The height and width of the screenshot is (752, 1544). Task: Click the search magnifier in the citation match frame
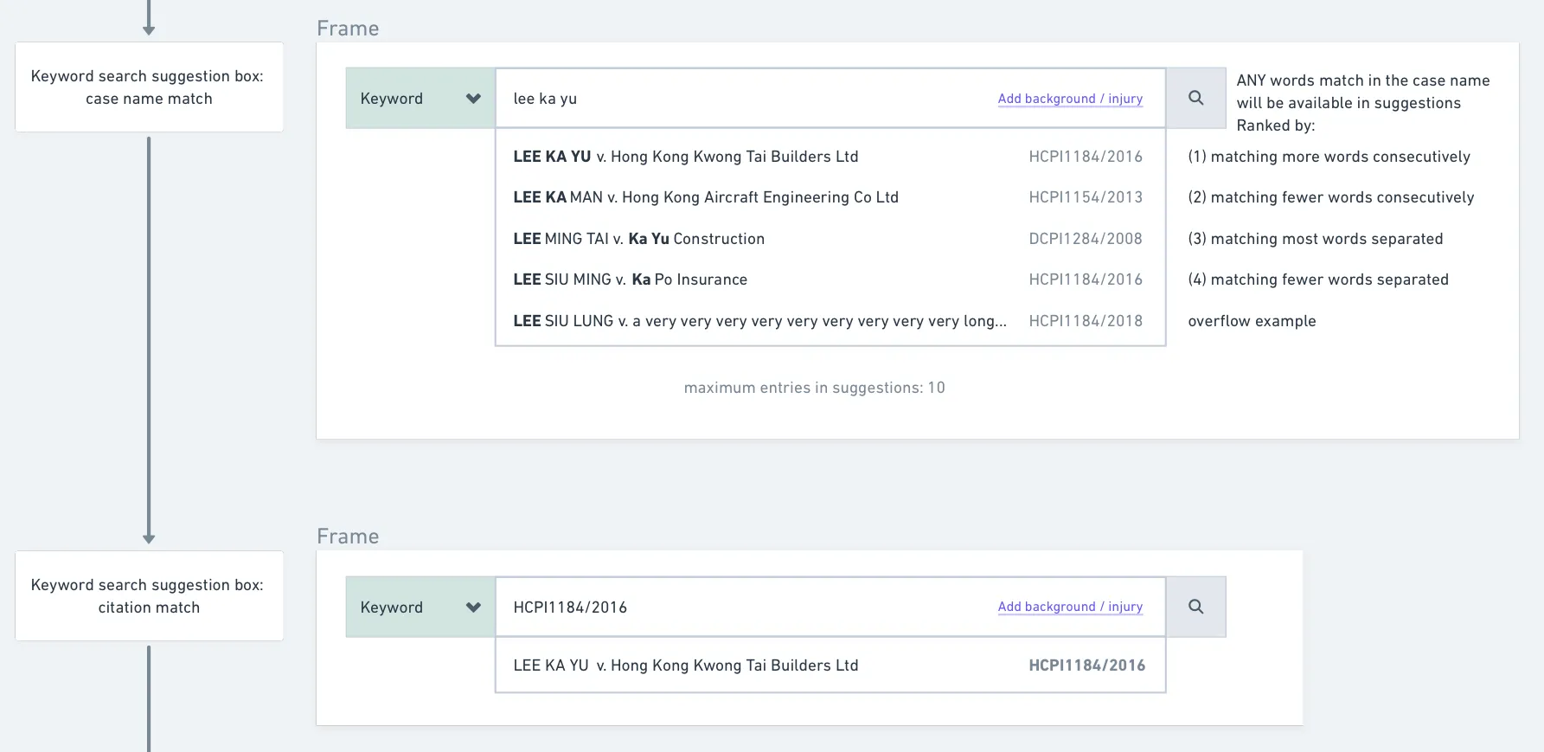click(1195, 607)
